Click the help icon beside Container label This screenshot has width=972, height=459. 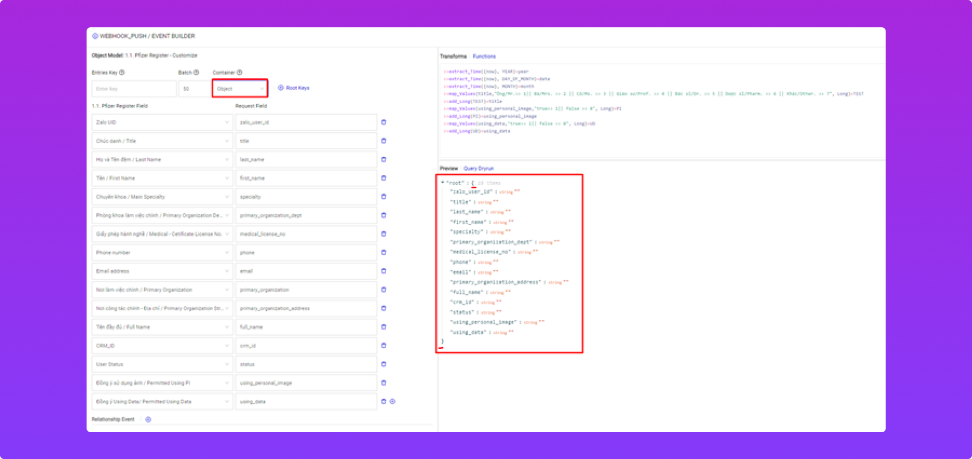click(x=239, y=72)
